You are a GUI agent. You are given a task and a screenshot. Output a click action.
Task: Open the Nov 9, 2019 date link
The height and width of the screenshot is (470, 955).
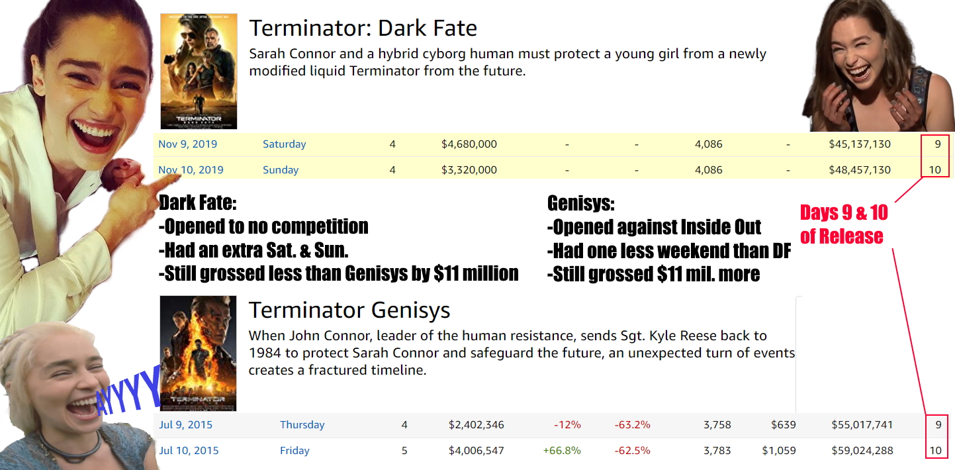coord(187,144)
